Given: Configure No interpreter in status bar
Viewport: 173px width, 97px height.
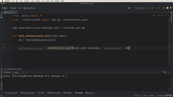Looking at the screenshot, I should pyautogui.click(x=162, y=96).
